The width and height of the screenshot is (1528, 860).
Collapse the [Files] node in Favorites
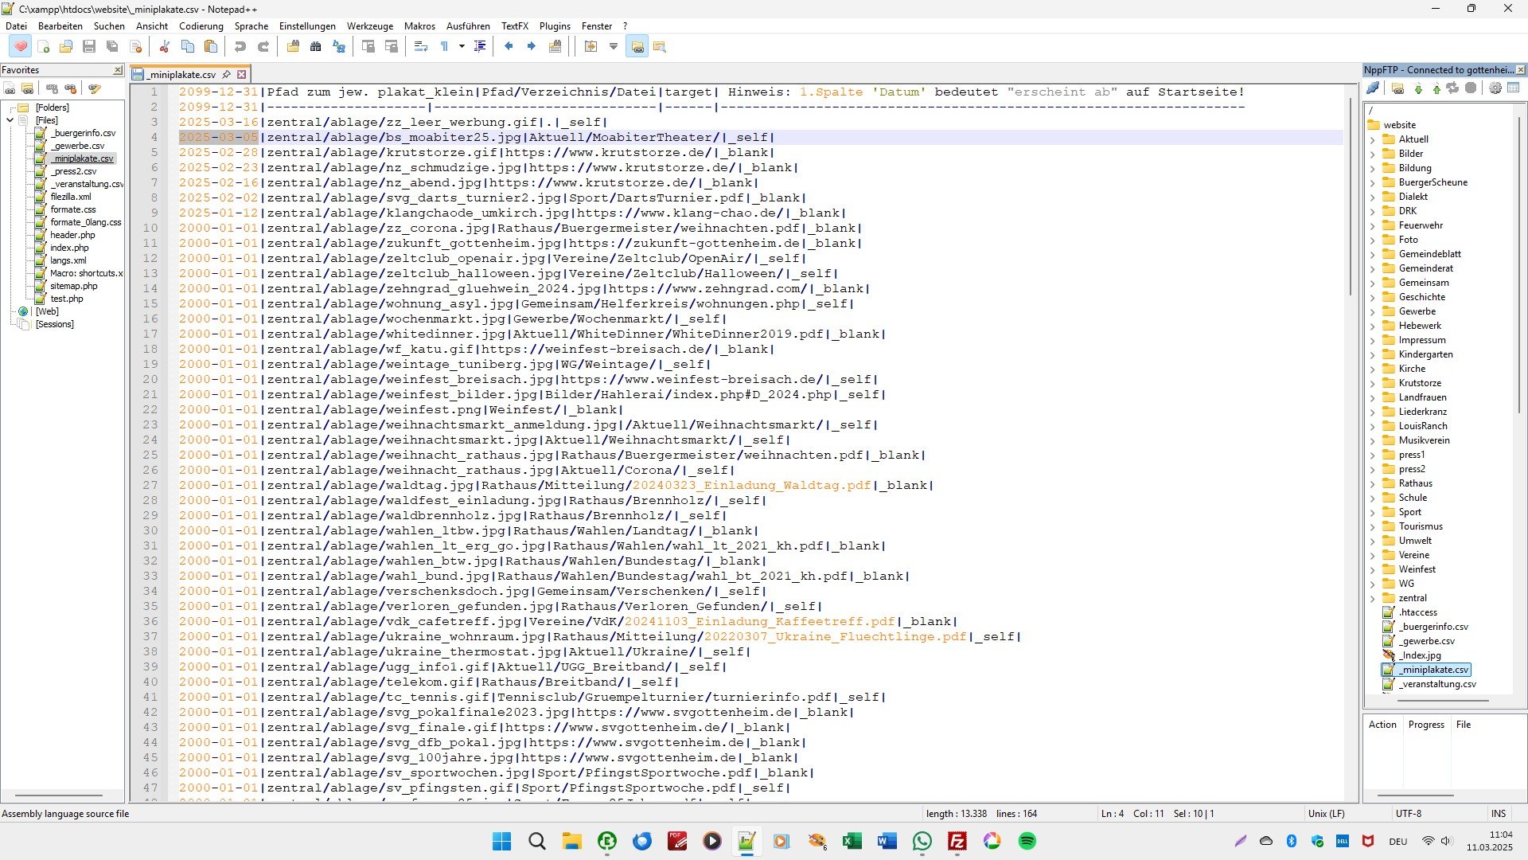10,120
